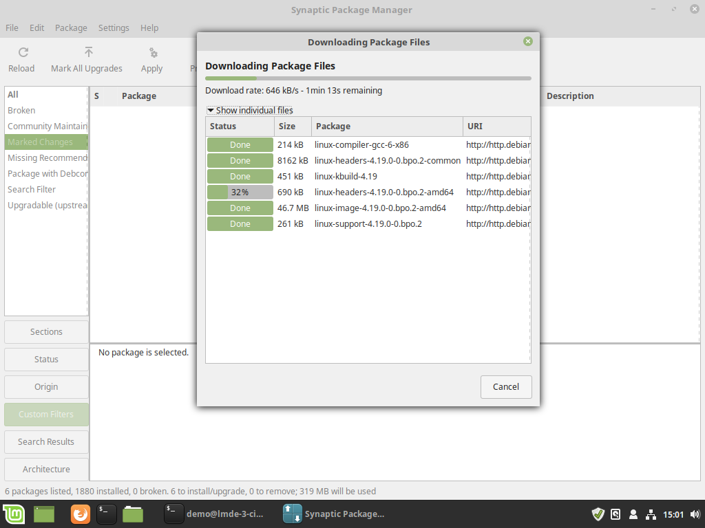Viewport: 705px width, 528px height.
Task: Click the "No package is selected." text
Action: [x=143, y=353]
